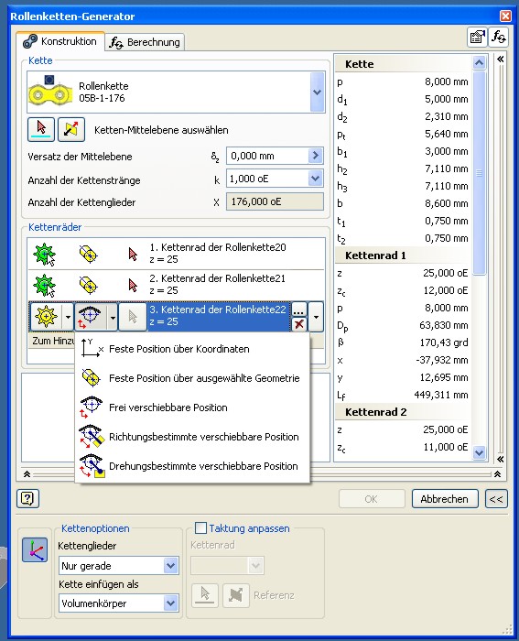Click the flip side icon beside mid-plane selector
This screenshot has width=519, height=641.
pos(71,129)
